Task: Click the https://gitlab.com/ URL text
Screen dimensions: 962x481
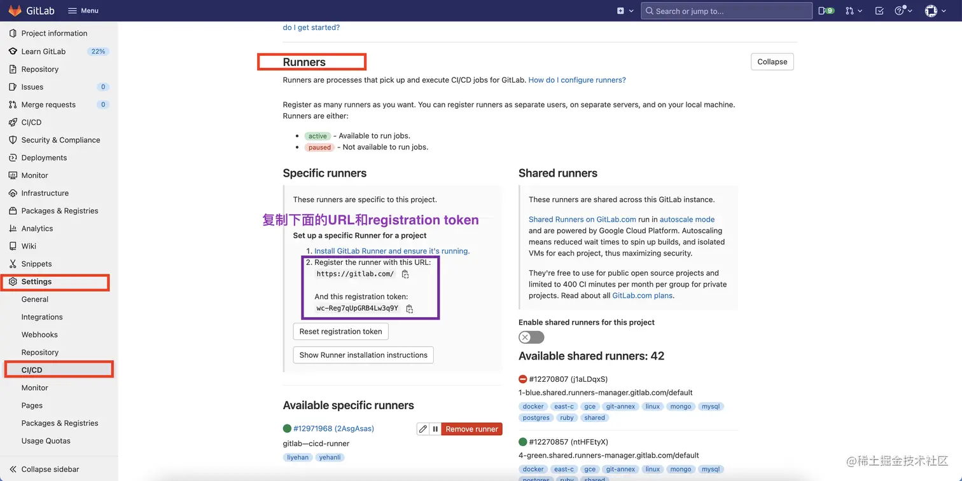Action: click(x=355, y=274)
